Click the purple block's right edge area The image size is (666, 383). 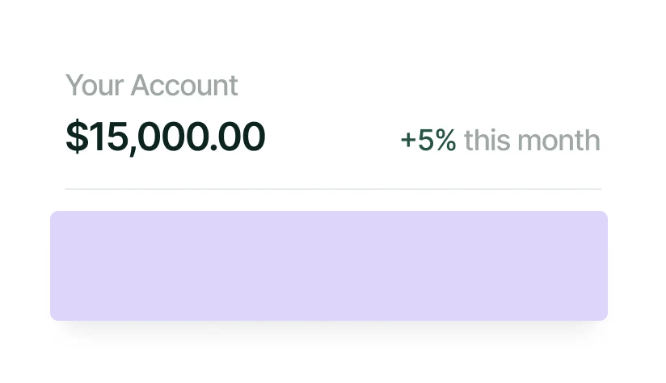(600, 266)
